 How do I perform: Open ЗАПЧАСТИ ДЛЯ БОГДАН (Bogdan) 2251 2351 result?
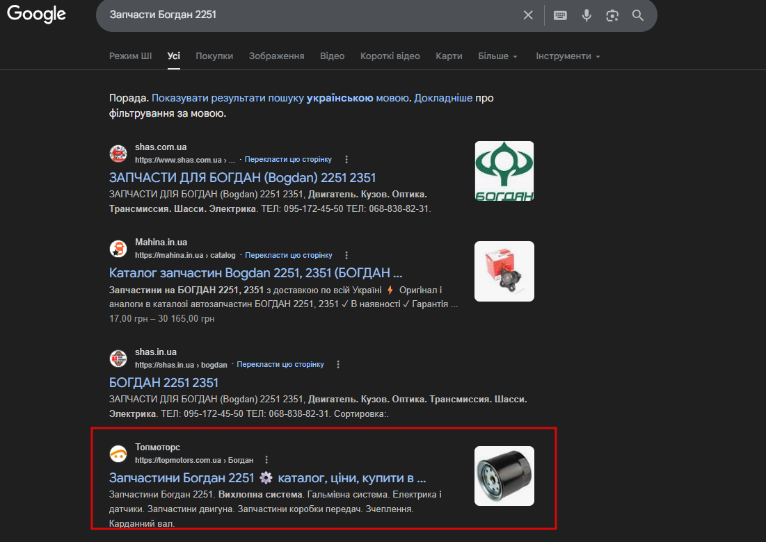242,178
